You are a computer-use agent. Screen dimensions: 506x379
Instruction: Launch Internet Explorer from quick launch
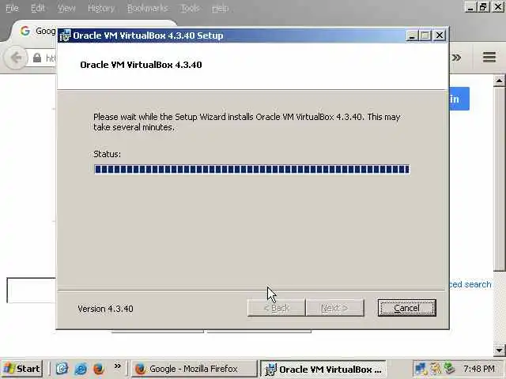[x=81, y=369]
